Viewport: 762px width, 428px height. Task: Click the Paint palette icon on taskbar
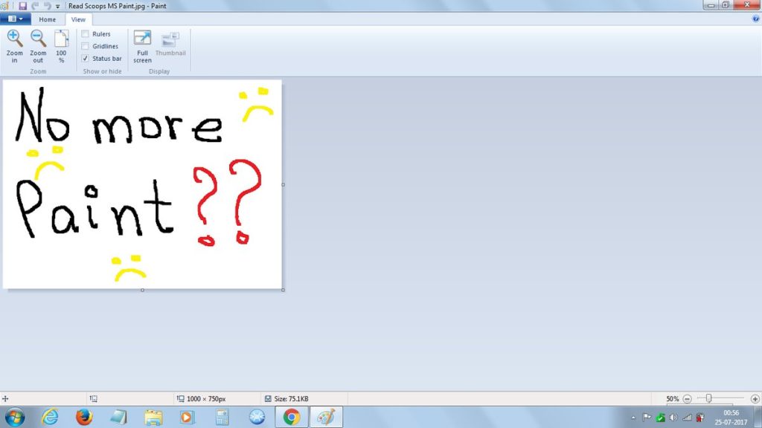pyautogui.click(x=326, y=417)
